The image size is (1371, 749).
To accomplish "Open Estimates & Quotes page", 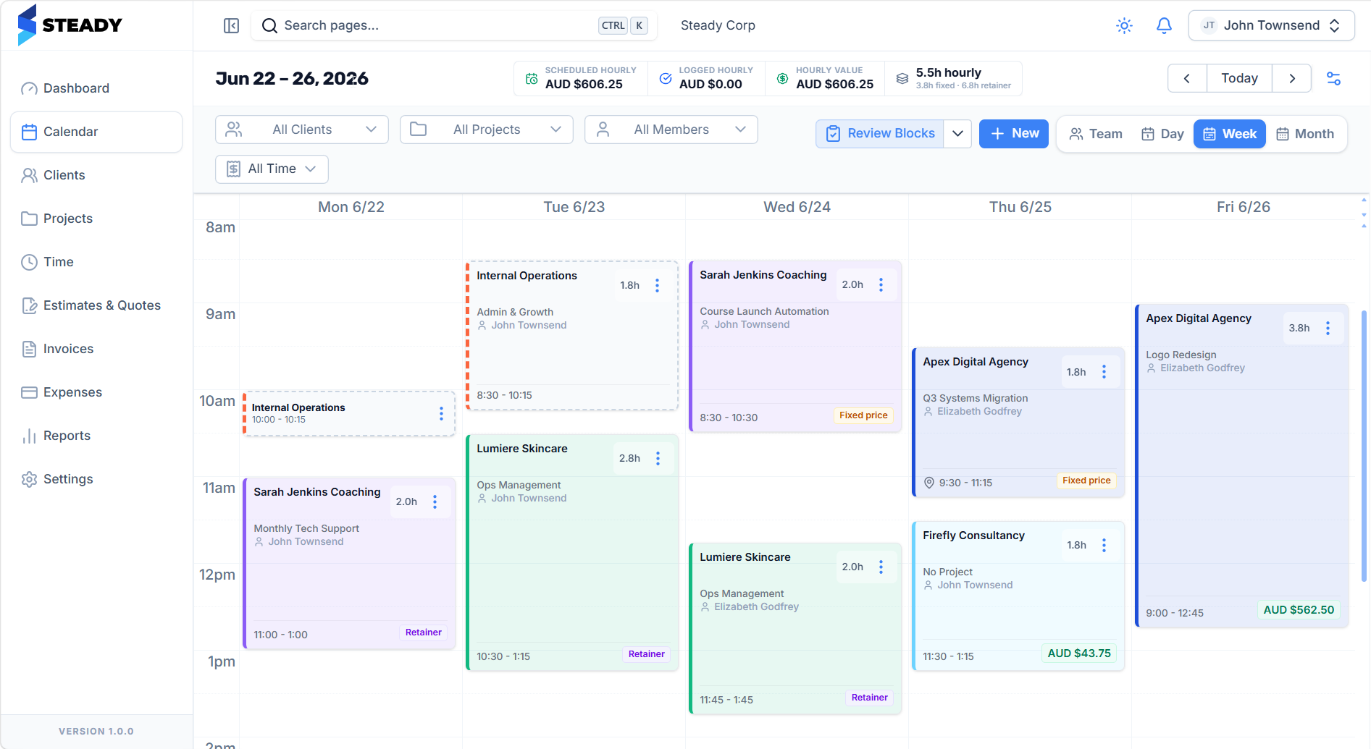I will tap(96, 305).
